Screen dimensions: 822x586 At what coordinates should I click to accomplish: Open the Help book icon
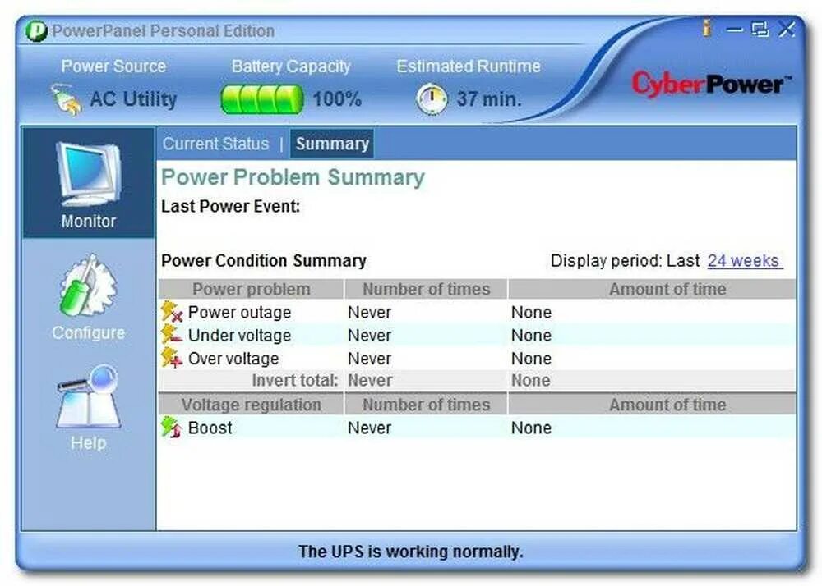pos(88,397)
